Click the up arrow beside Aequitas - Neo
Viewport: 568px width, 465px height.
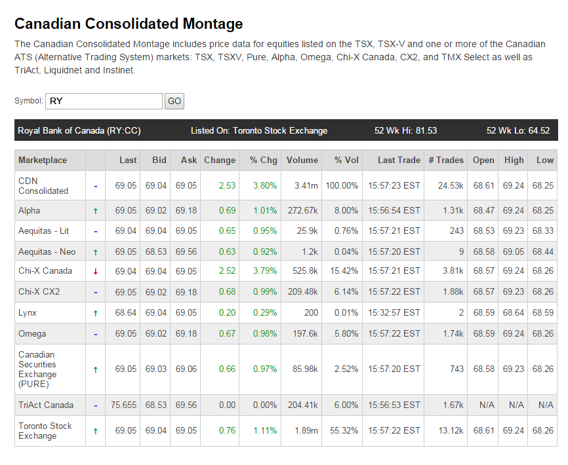[96, 252]
